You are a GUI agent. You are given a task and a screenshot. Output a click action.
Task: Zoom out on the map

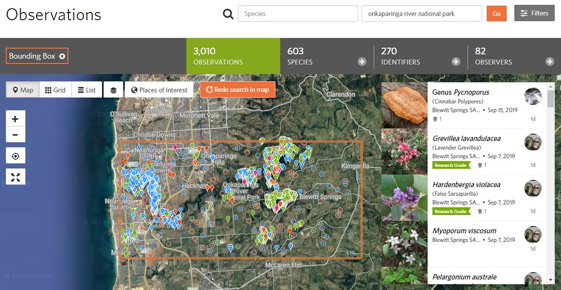[15, 135]
